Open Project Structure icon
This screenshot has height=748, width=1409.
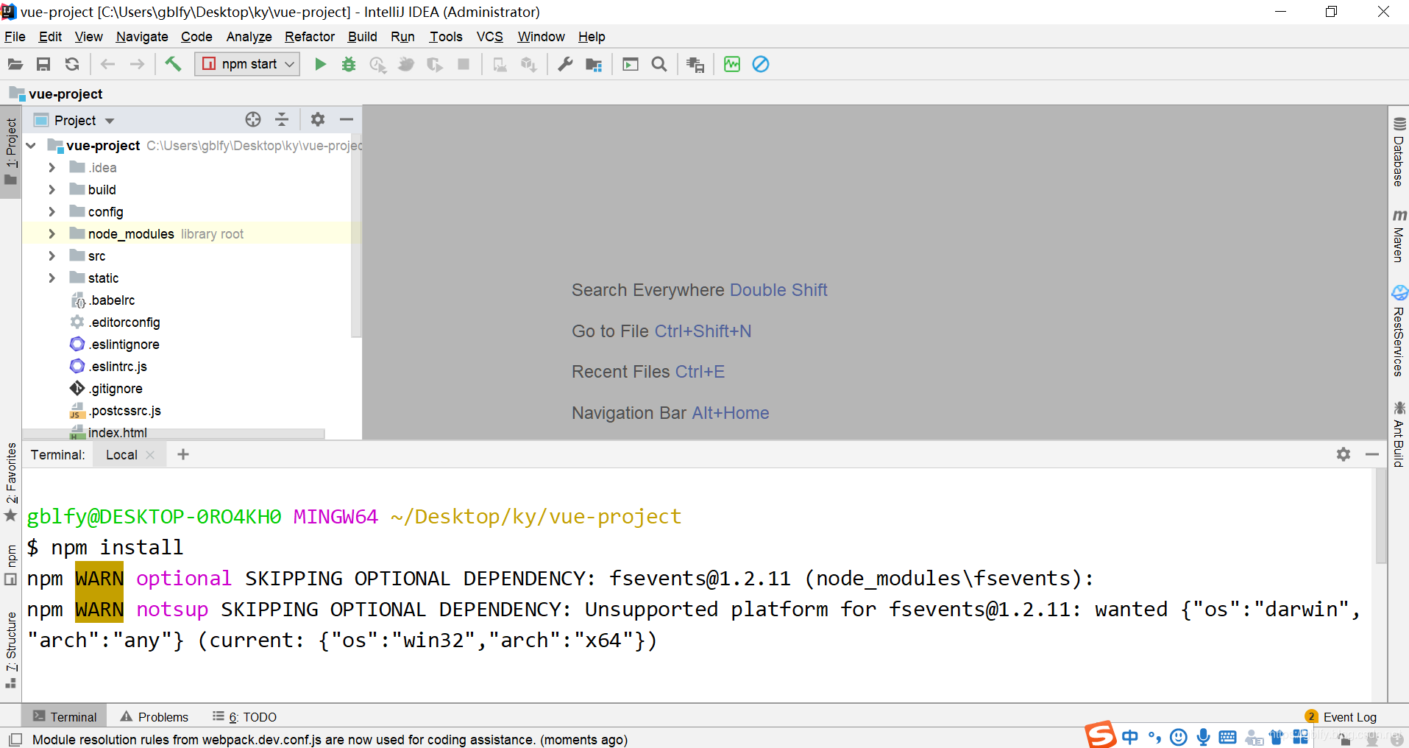tap(594, 64)
